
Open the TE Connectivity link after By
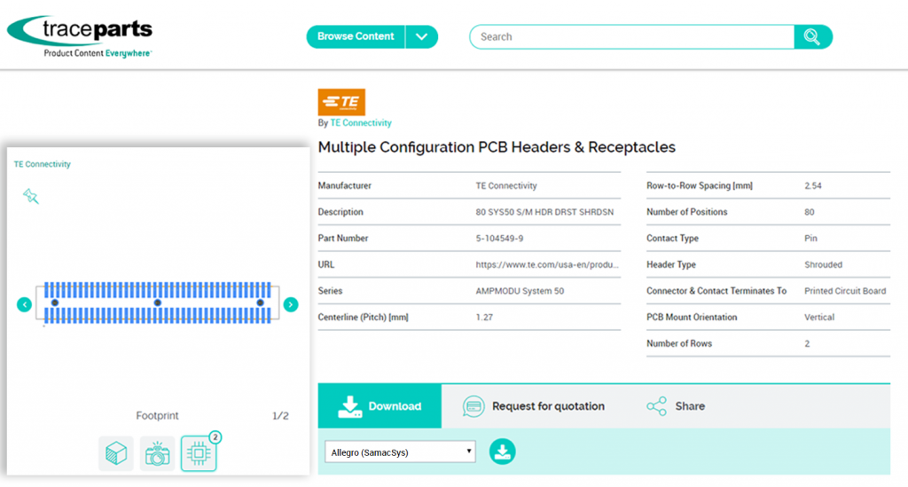(x=361, y=122)
